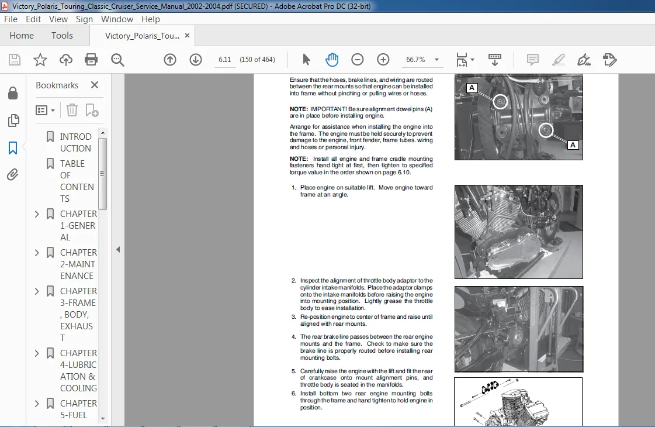
Task: Add the document to starred favorites
Action: pyautogui.click(x=40, y=60)
